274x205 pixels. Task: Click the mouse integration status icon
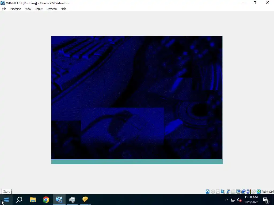(254, 192)
